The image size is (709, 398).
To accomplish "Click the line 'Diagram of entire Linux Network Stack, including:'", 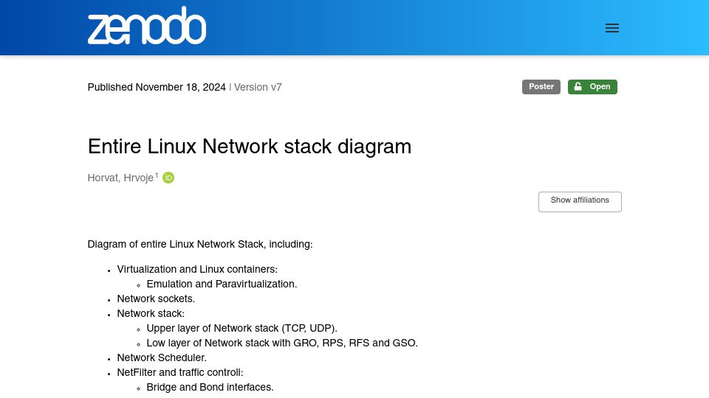I will point(200,244).
